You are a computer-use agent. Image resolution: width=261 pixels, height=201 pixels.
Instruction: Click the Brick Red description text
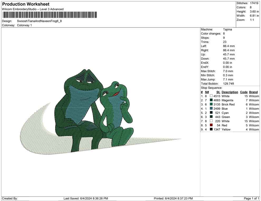228,104
